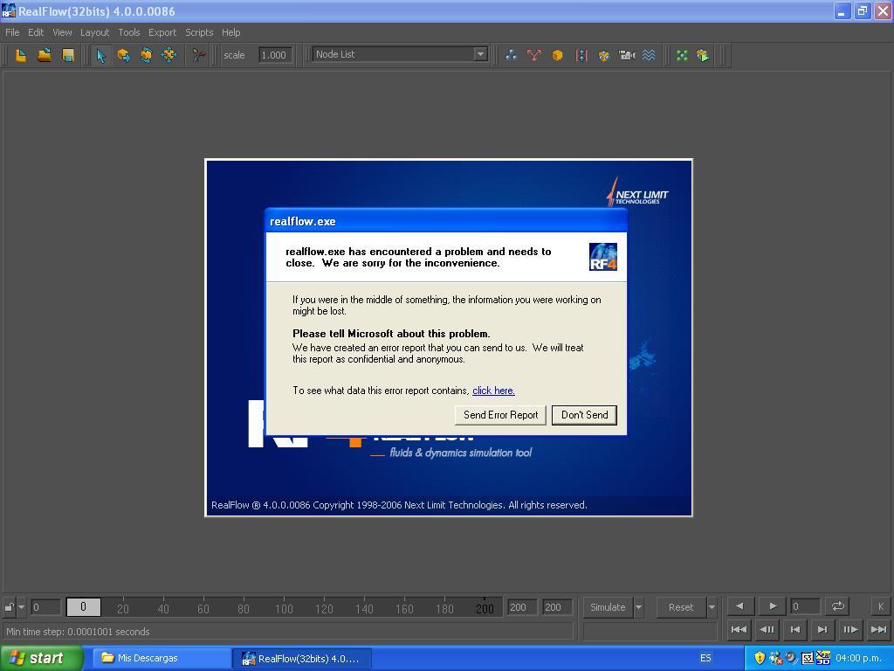This screenshot has width=894, height=671.
Task: Open the Simulate options dropdown arrow
Action: coord(638,607)
